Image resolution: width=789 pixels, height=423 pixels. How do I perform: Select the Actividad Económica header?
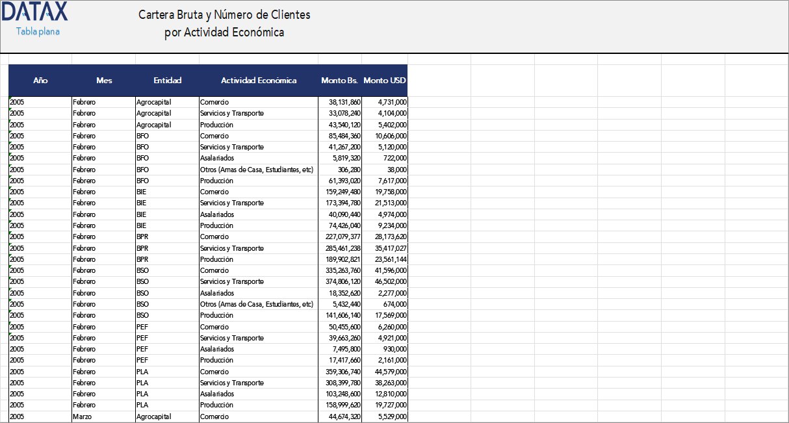point(259,81)
